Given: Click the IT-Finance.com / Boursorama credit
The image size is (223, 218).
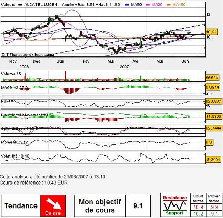Looking at the screenshot, I should pos(28,55).
